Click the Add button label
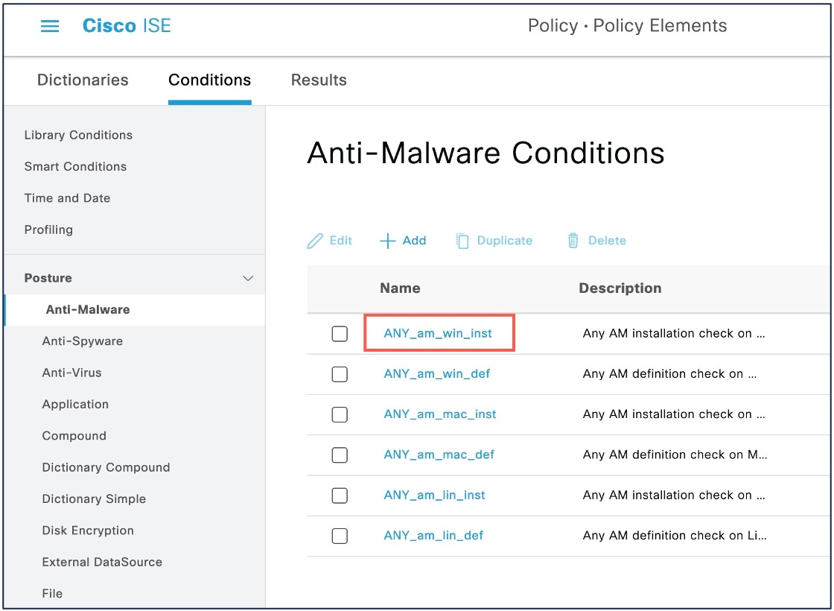The height and width of the screenshot is (611, 834). pyautogui.click(x=414, y=241)
